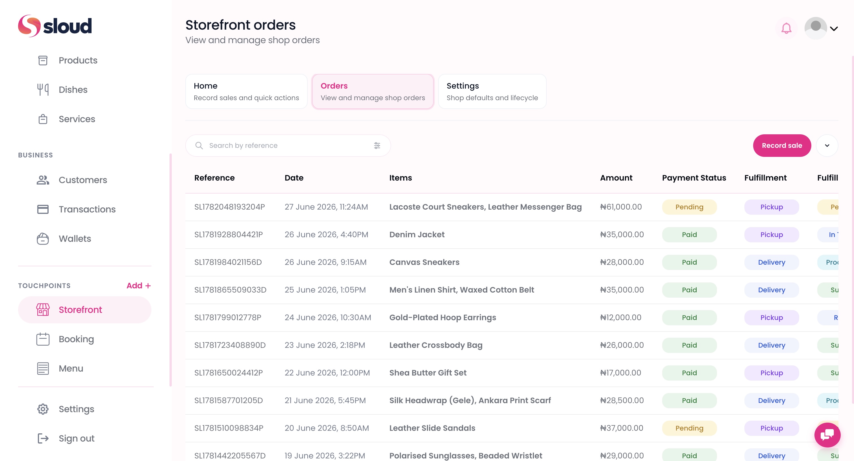
Task: Click the sidebar vertical scrollbar
Action: click(x=170, y=270)
